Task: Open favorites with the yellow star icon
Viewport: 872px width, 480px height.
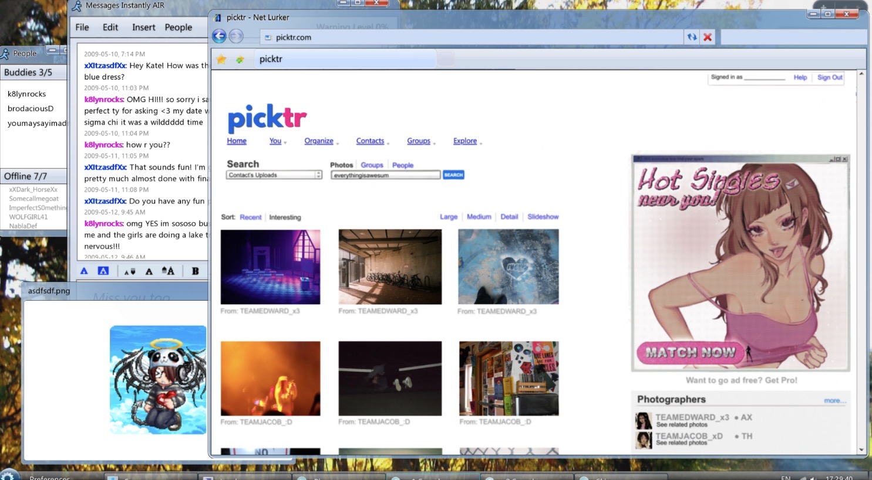Action: pyautogui.click(x=221, y=59)
